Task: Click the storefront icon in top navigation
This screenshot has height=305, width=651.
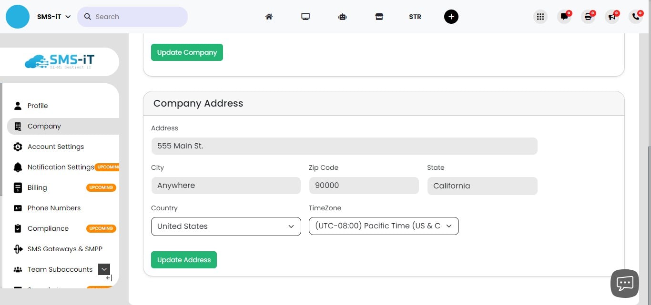Action: [379, 16]
